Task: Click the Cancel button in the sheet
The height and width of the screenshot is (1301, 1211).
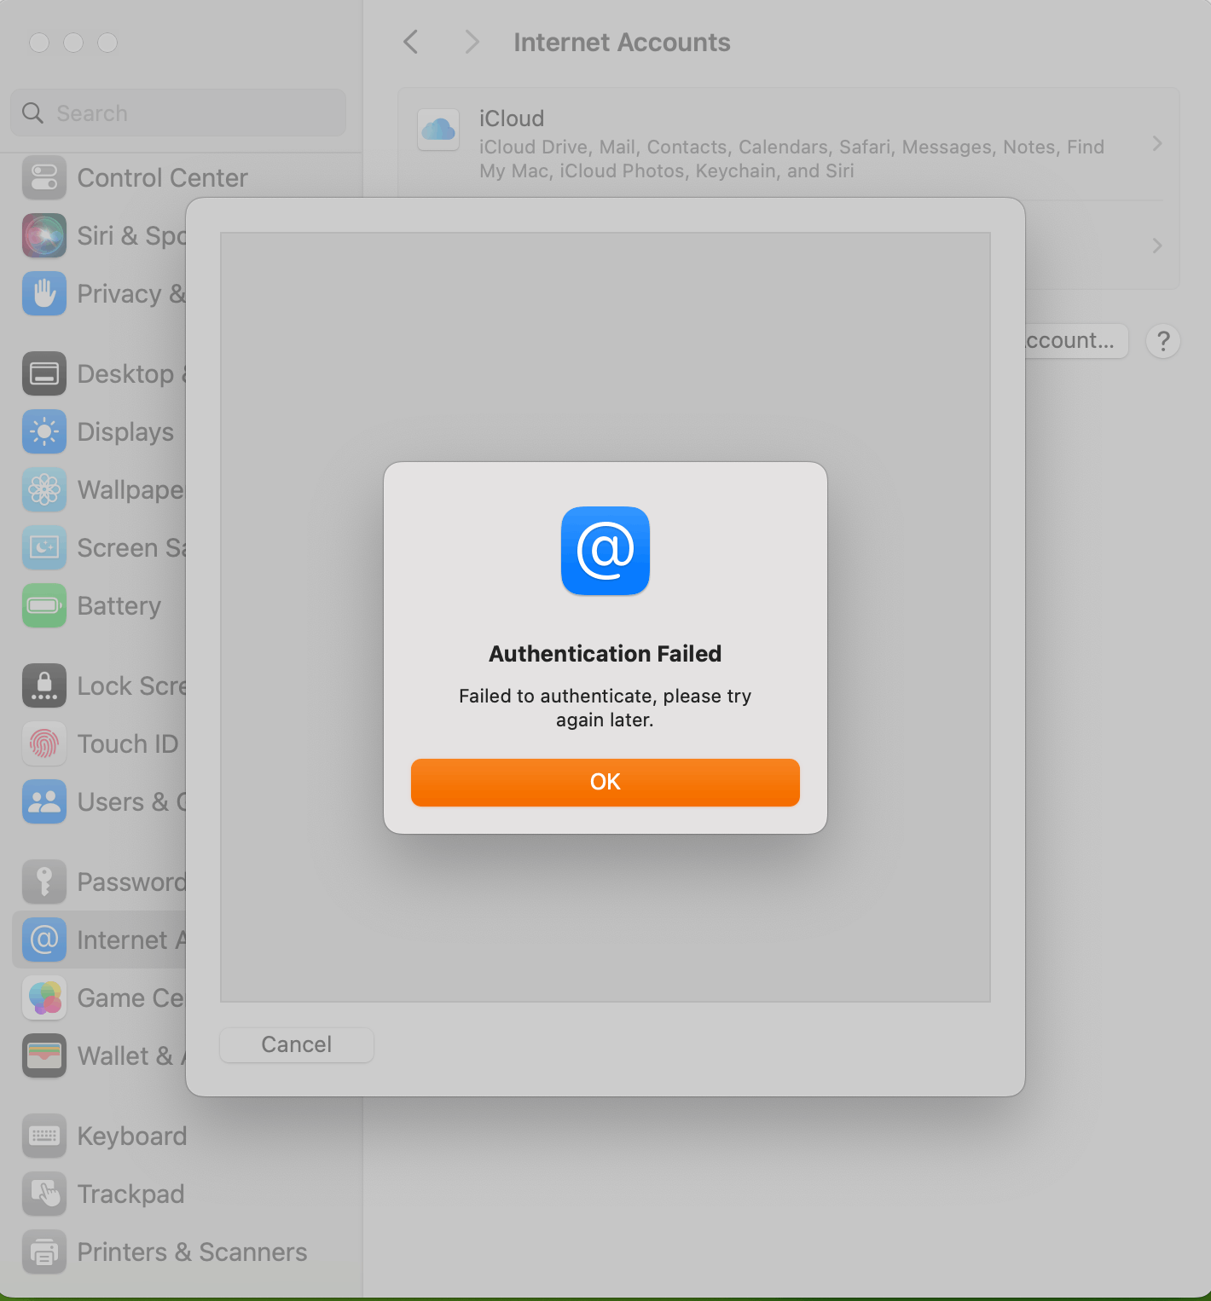Action: coord(296,1044)
